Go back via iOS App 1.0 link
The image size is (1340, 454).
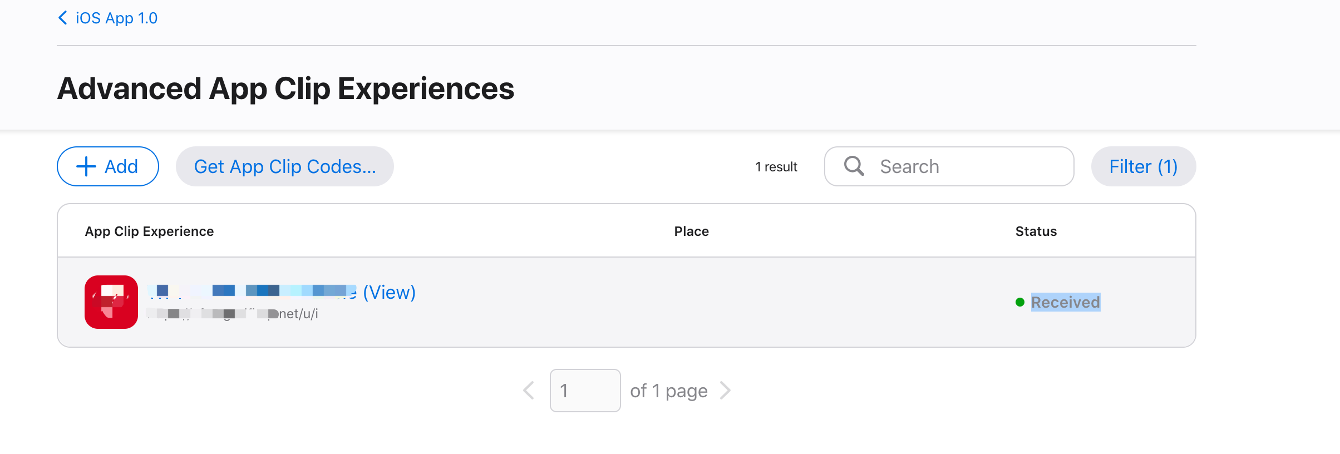pos(116,18)
